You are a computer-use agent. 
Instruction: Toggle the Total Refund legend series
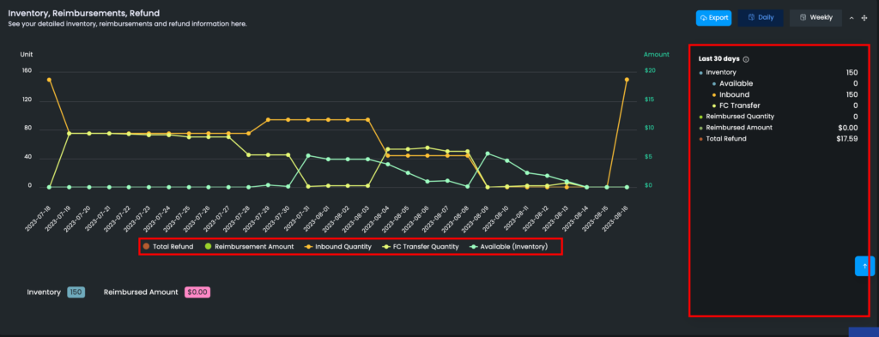click(168, 246)
